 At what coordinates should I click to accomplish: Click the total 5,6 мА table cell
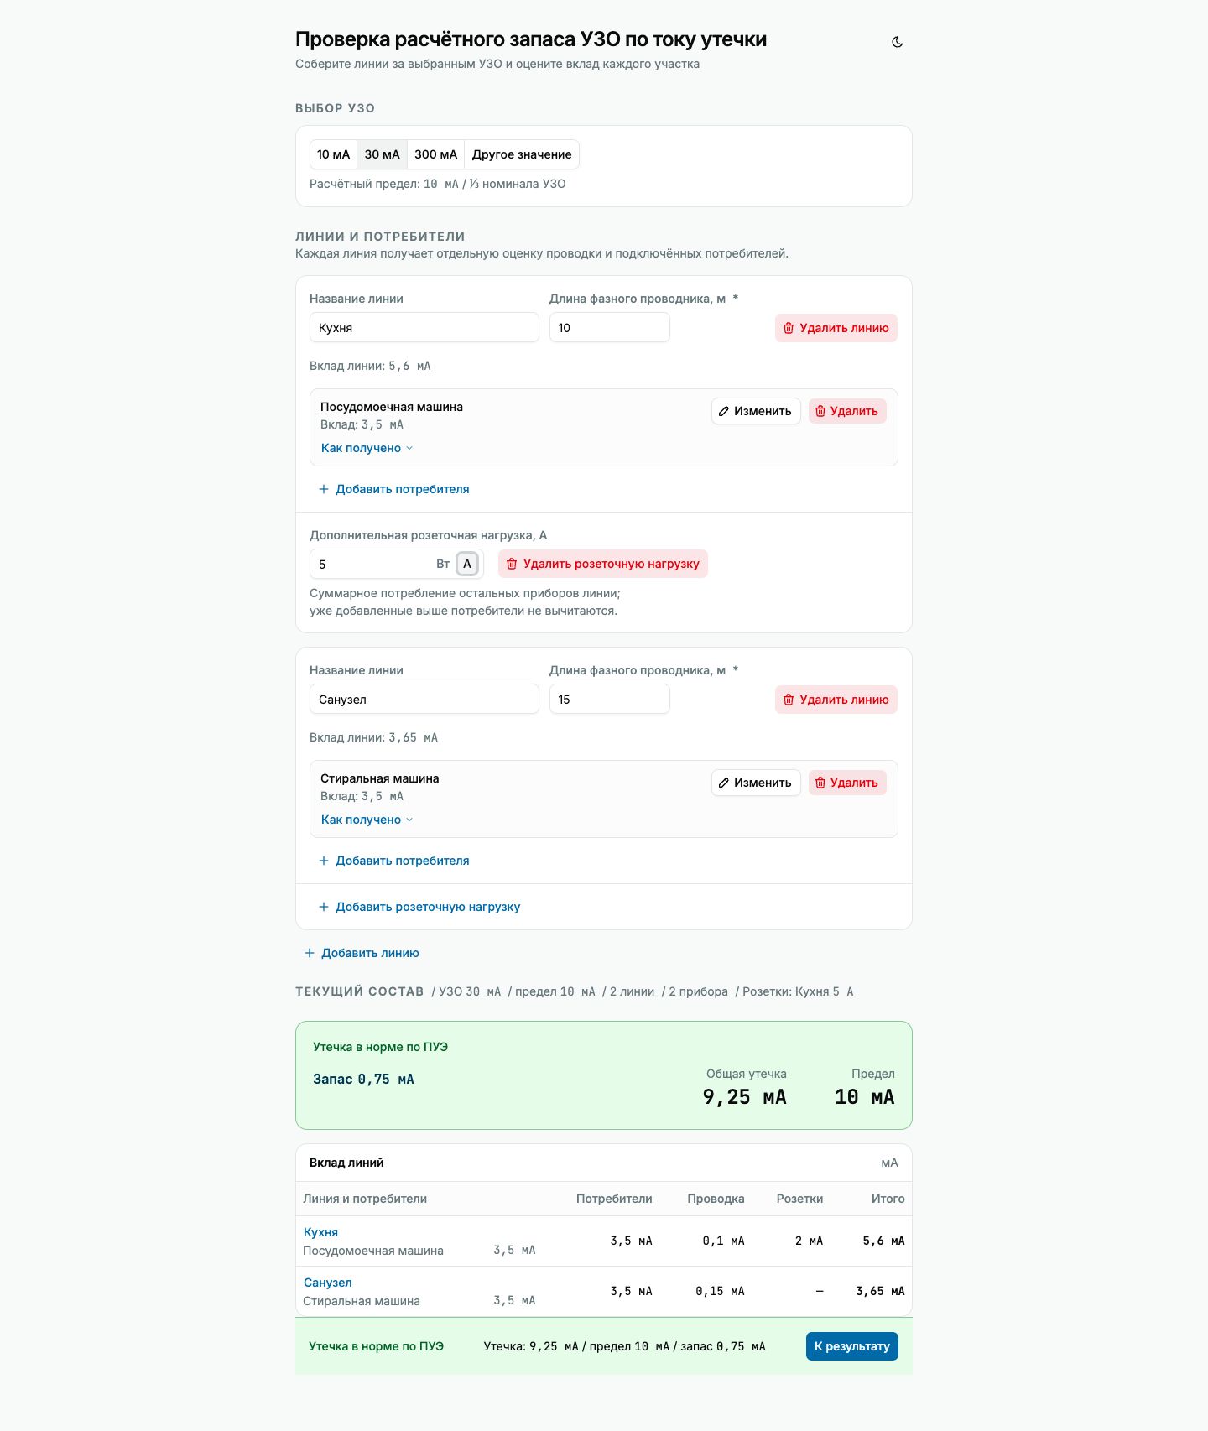pos(883,1241)
